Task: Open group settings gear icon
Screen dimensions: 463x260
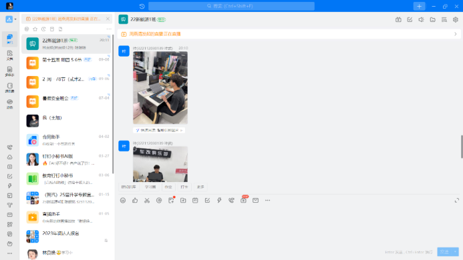Action: [456, 20]
